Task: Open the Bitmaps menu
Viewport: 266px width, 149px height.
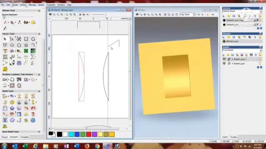Action: (x=32, y=5)
